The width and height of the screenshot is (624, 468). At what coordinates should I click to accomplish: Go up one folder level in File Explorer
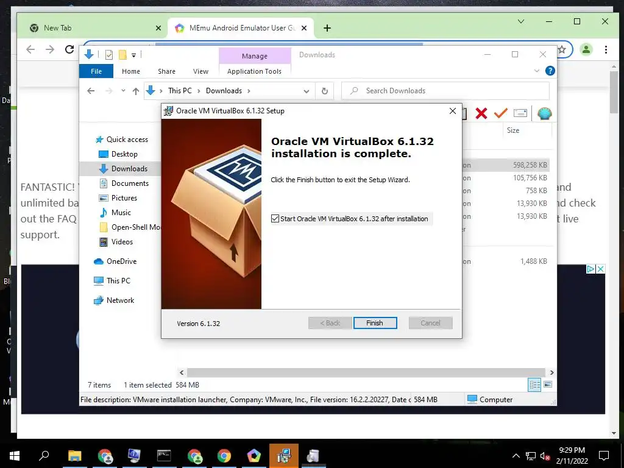[x=136, y=91]
